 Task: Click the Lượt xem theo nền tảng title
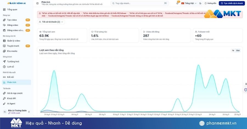point(51,50)
